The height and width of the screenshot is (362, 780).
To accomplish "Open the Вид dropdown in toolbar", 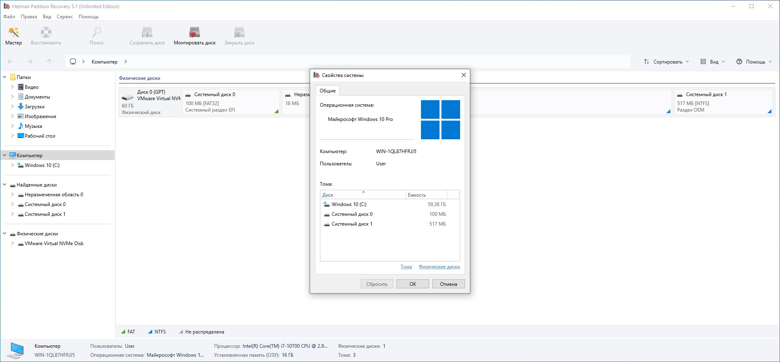I will tap(713, 62).
